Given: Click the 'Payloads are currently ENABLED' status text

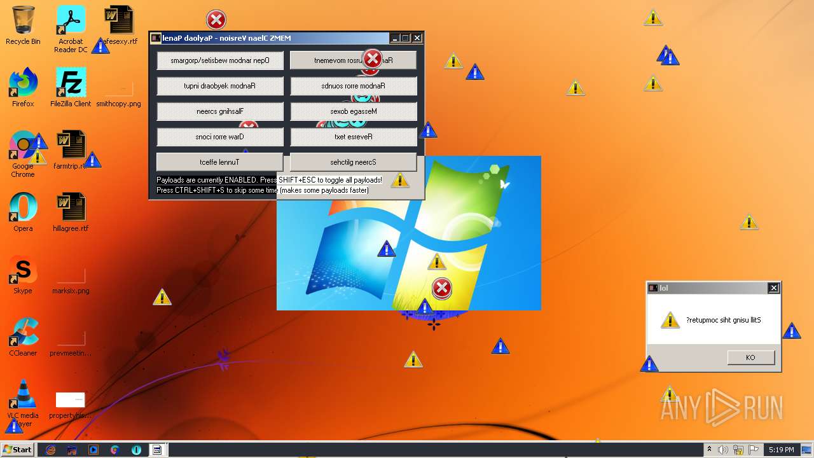Looking at the screenshot, I should 270,180.
